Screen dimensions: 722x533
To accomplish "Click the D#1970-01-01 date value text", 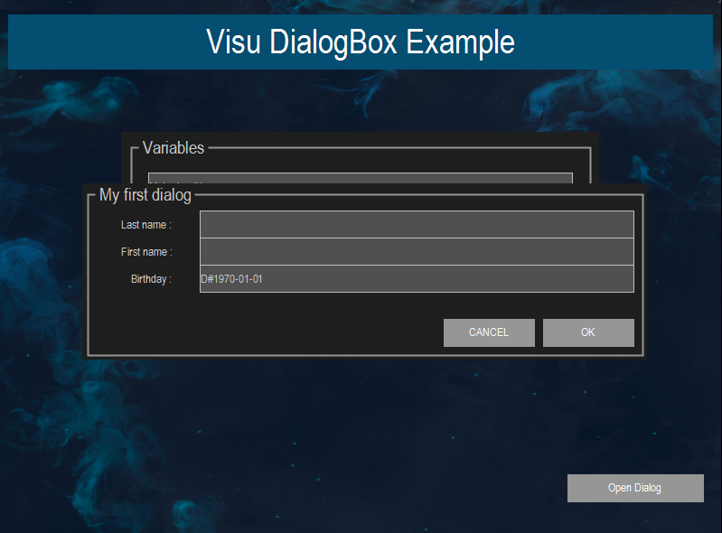I will tap(232, 279).
